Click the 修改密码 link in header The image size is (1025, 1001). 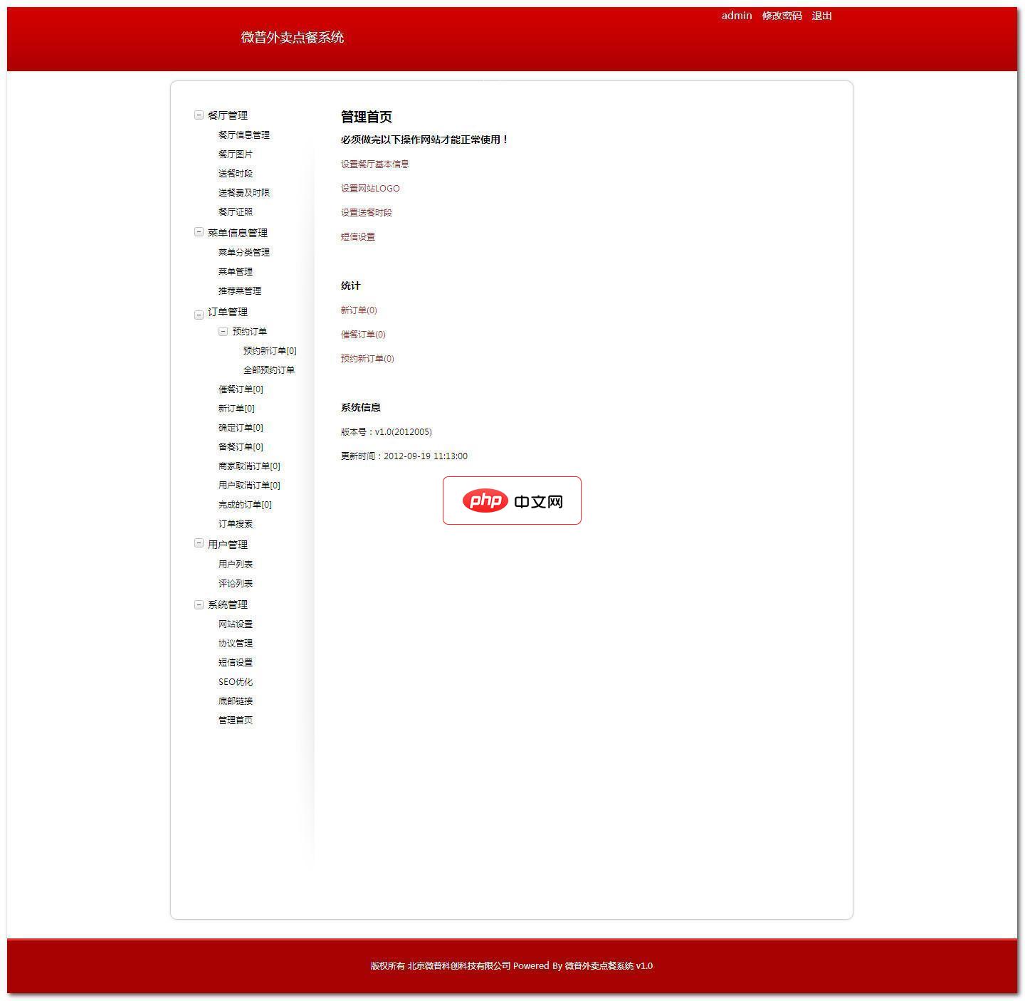(x=782, y=16)
